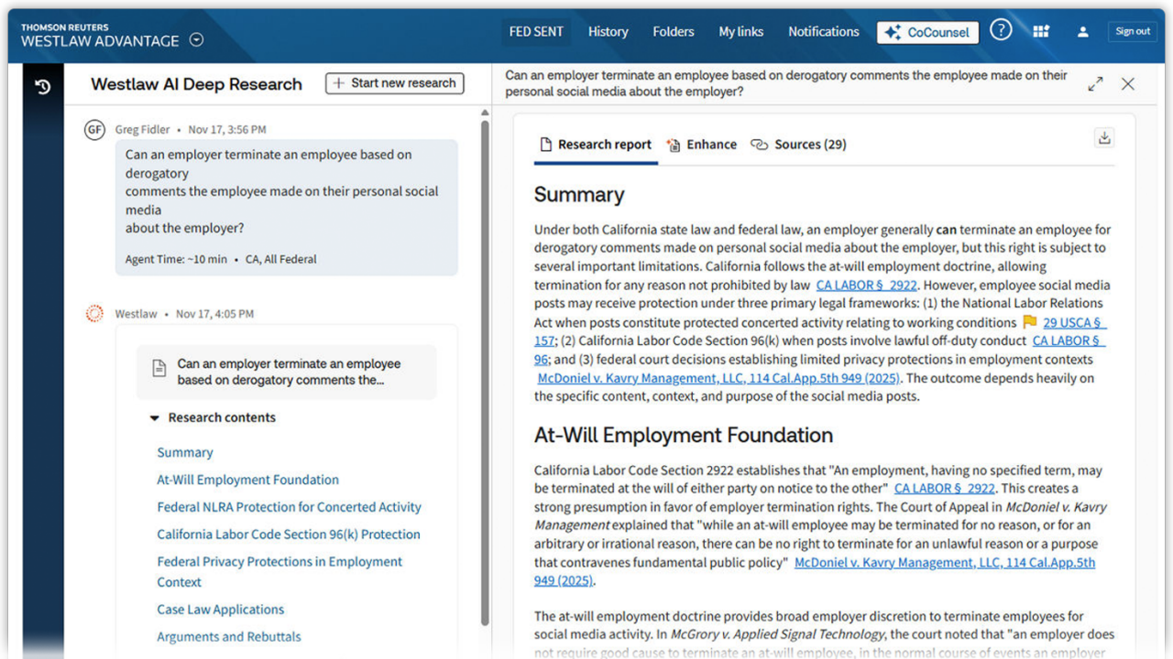This screenshot has height=659, width=1173.
Task: Open the Help question mark icon
Action: [x=1001, y=30]
